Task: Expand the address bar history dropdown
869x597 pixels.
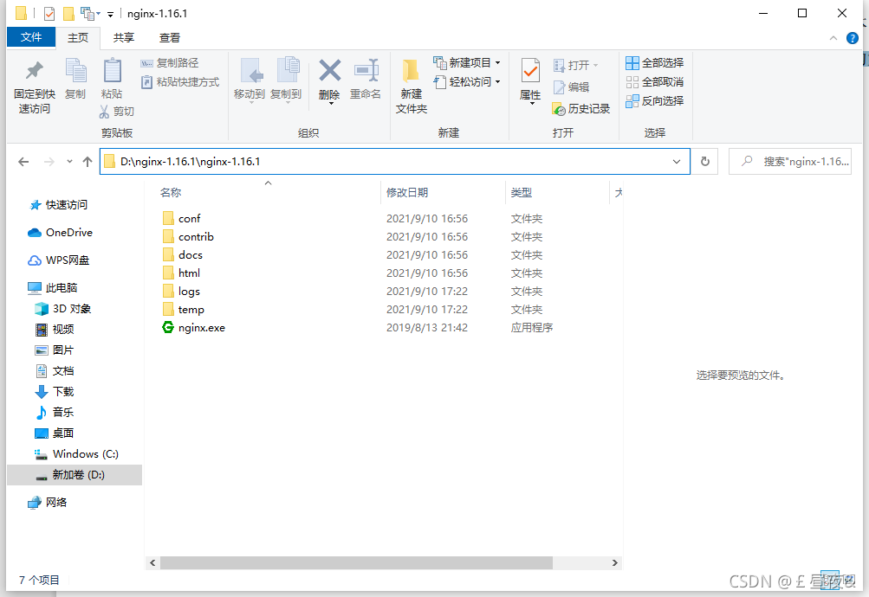Action: point(677,162)
